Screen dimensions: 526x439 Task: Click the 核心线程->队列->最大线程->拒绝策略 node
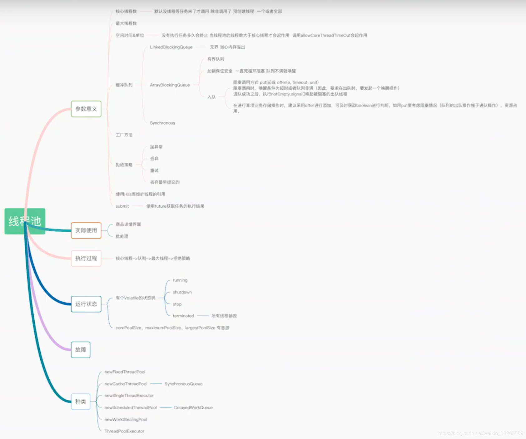point(153,259)
